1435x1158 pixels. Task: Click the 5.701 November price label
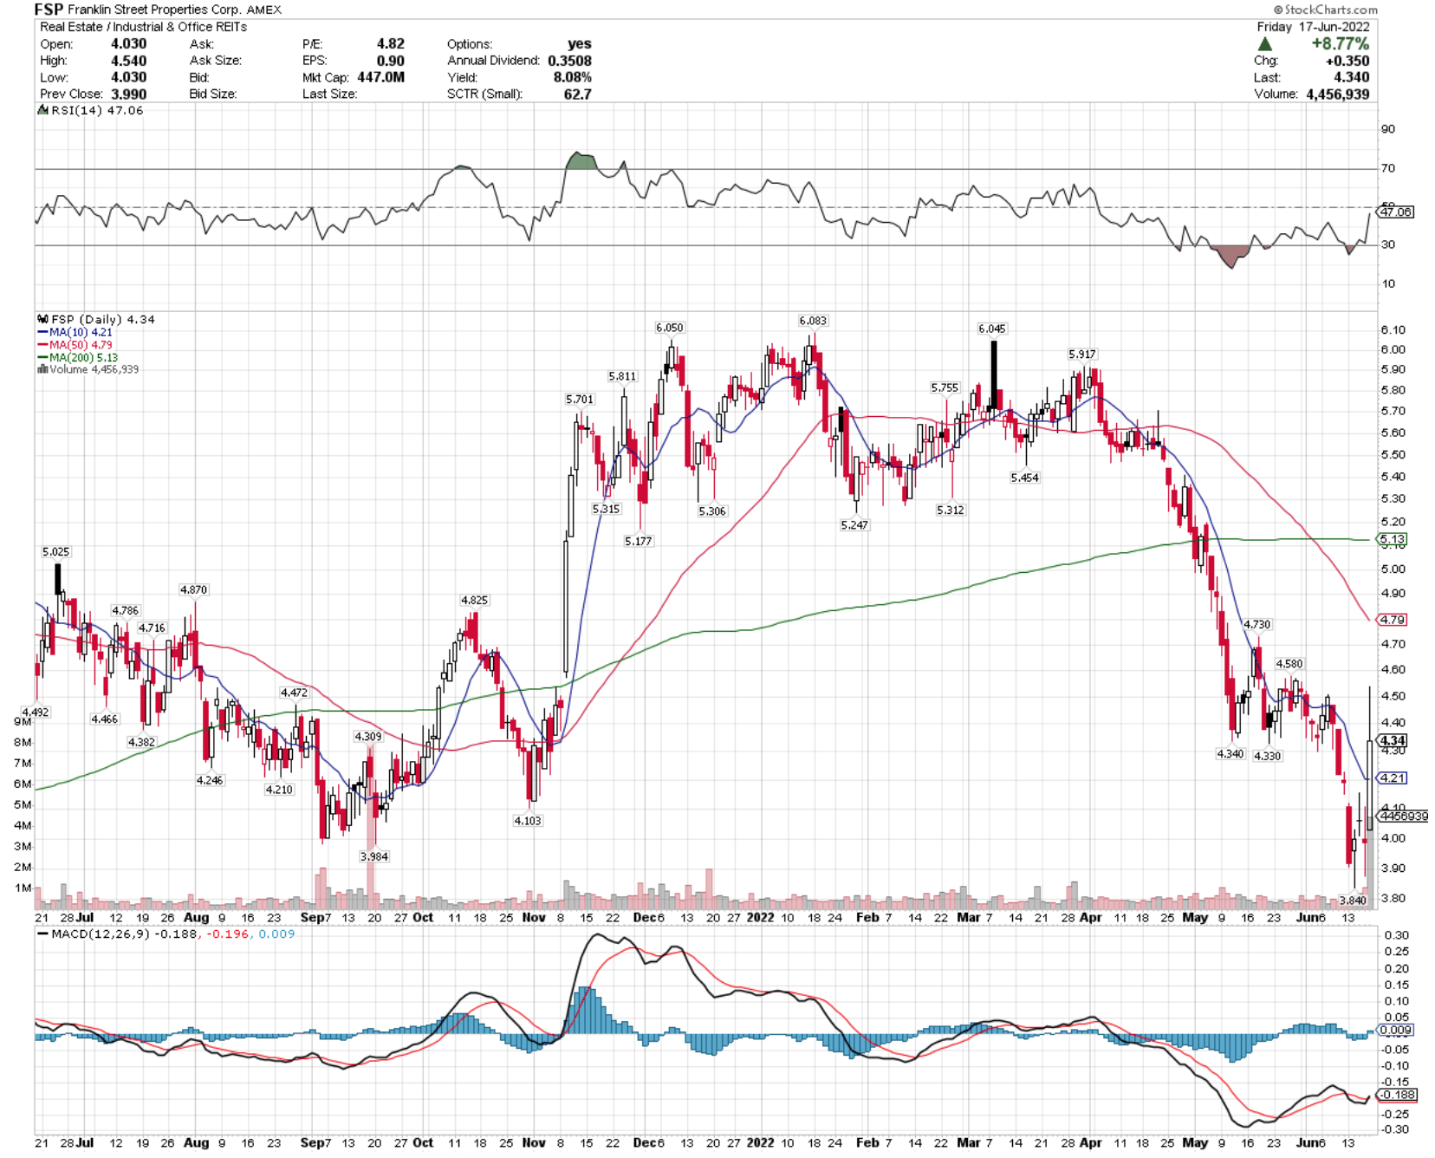(580, 400)
